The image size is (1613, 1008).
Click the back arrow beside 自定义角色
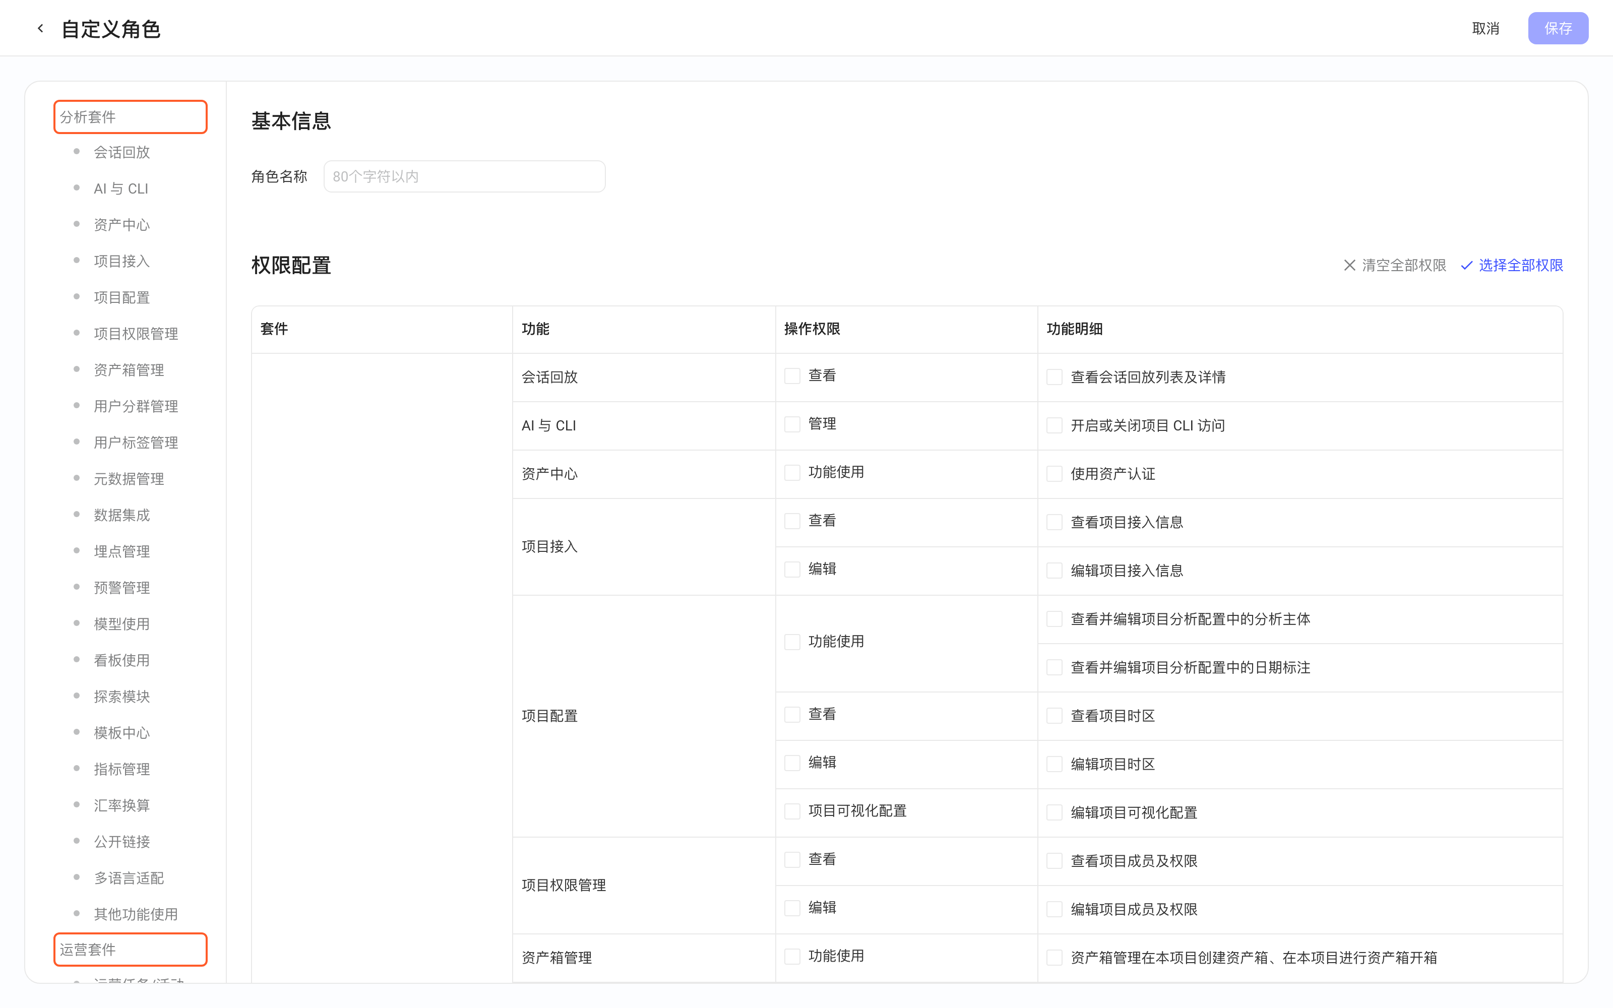[41, 29]
